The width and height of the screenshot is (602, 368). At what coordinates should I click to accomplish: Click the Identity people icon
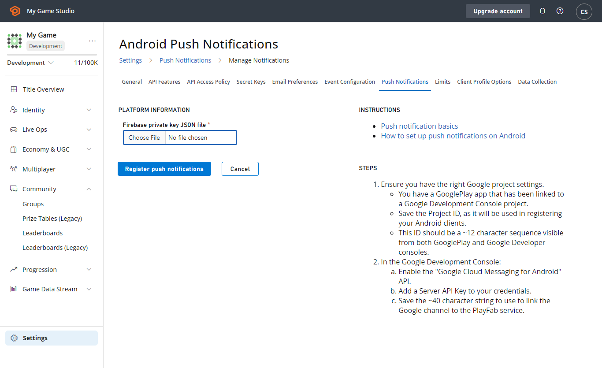click(x=14, y=110)
